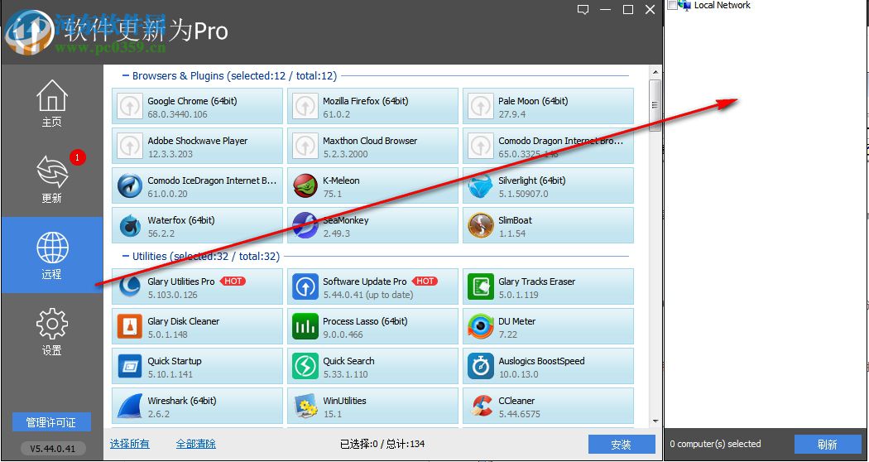The height and width of the screenshot is (462, 869).
Task: Open the 更新 updates section
Action: point(52,179)
